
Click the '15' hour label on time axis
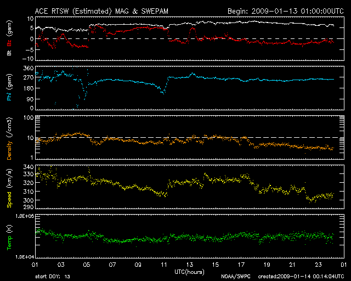[x=216, y=265]
